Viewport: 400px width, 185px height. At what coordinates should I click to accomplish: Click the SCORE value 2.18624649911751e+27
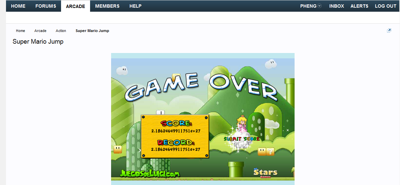click(175, 131)
